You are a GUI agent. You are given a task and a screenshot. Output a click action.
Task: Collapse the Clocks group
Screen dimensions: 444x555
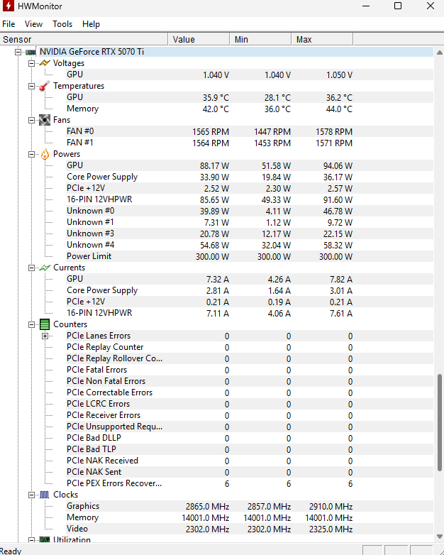point(31,495)
